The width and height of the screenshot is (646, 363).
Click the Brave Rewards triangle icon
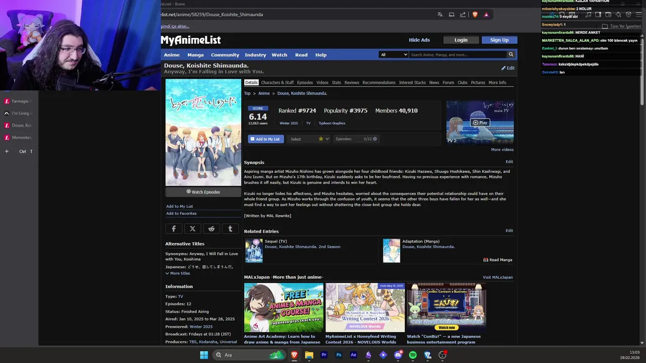point(486,15)
